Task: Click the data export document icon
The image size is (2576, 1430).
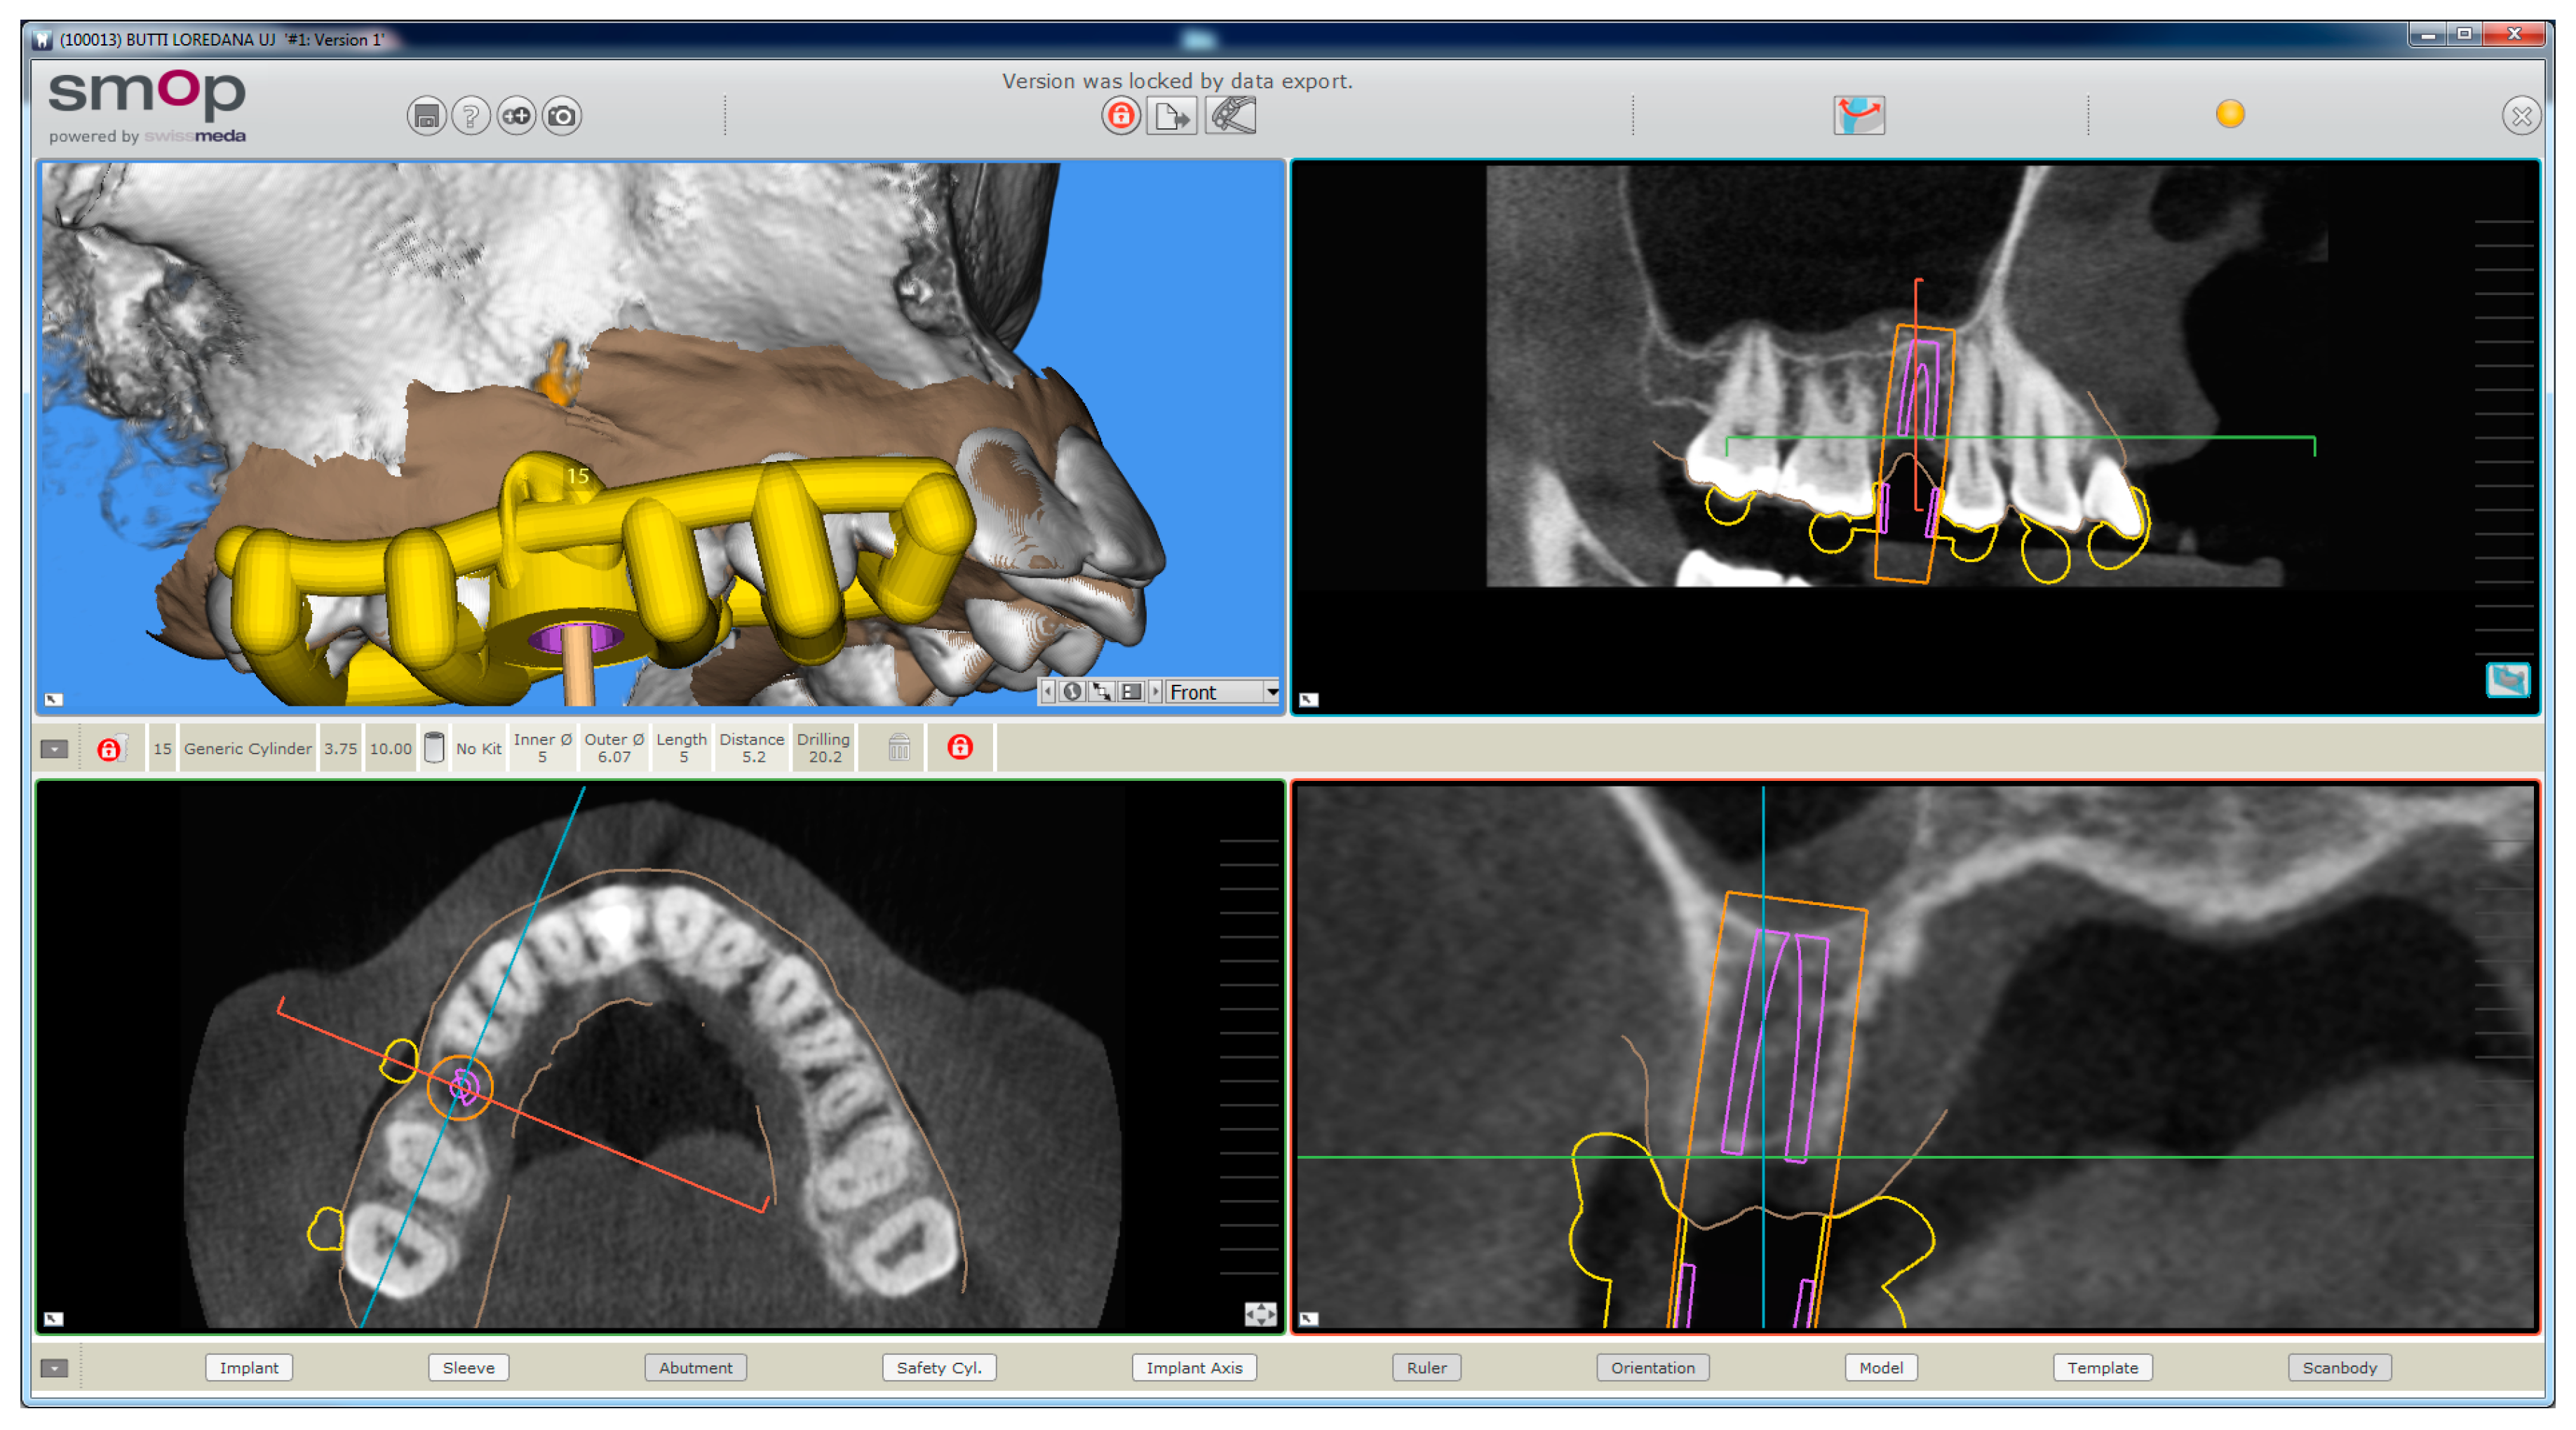Action: click(1171, 117)
